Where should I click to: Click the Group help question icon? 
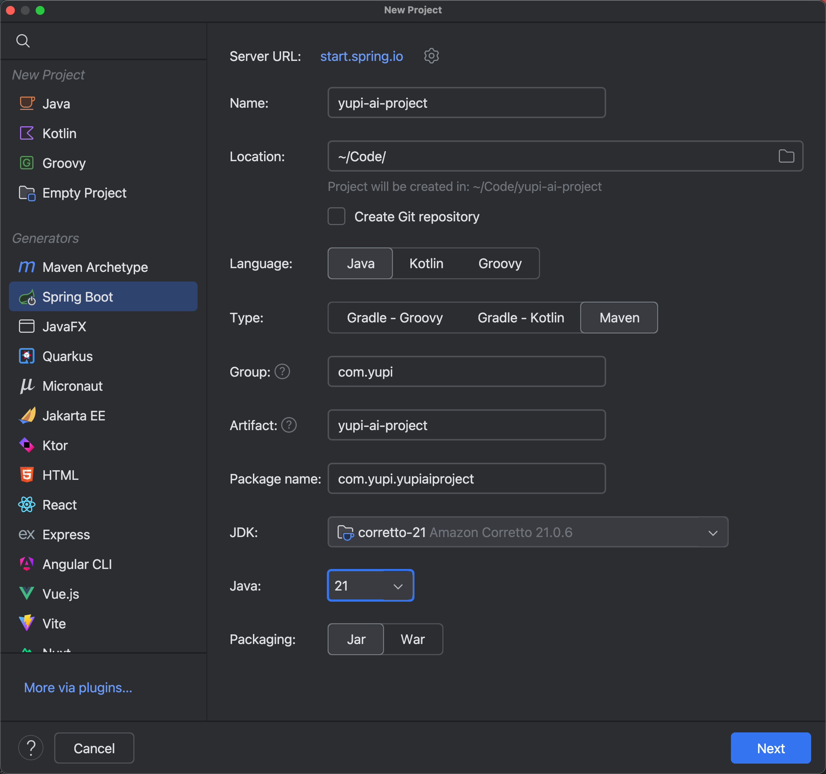[282, 371]
